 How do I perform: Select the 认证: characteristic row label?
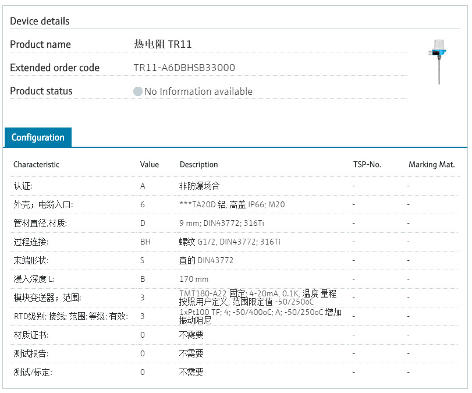click(x=23, y=186)
